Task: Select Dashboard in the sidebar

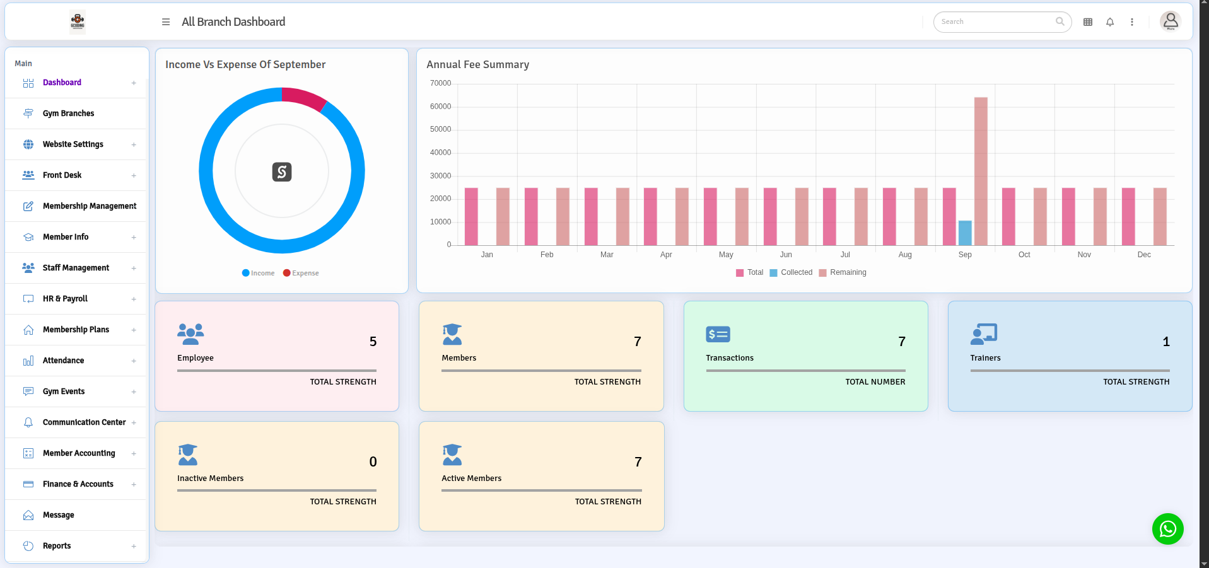Action: click(62, 83)
